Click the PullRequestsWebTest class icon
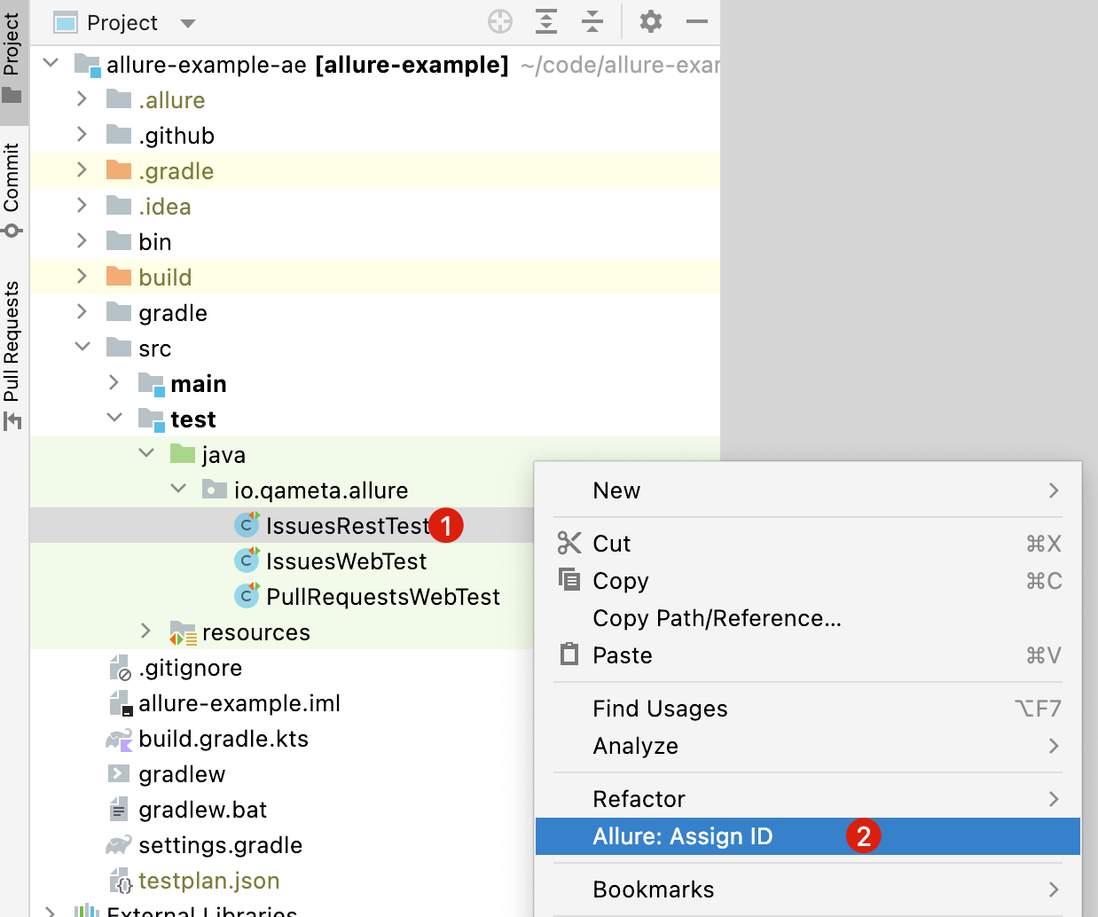Image resolution: width=1098 pixels, height=917 pixels. [x=247, y=595]
